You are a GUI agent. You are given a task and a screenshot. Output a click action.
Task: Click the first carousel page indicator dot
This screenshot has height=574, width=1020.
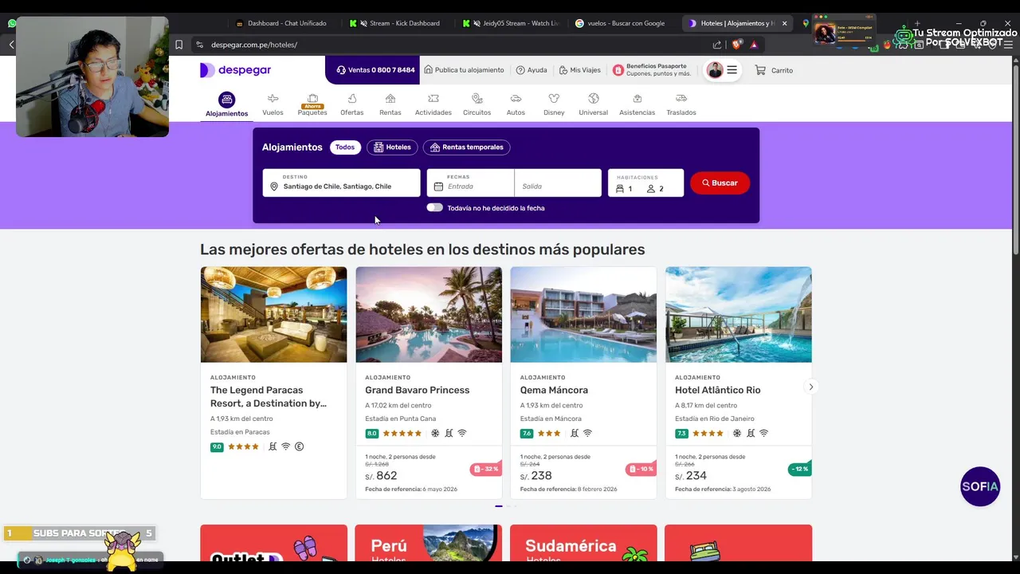pyautogui.click(x=499, y=505)
